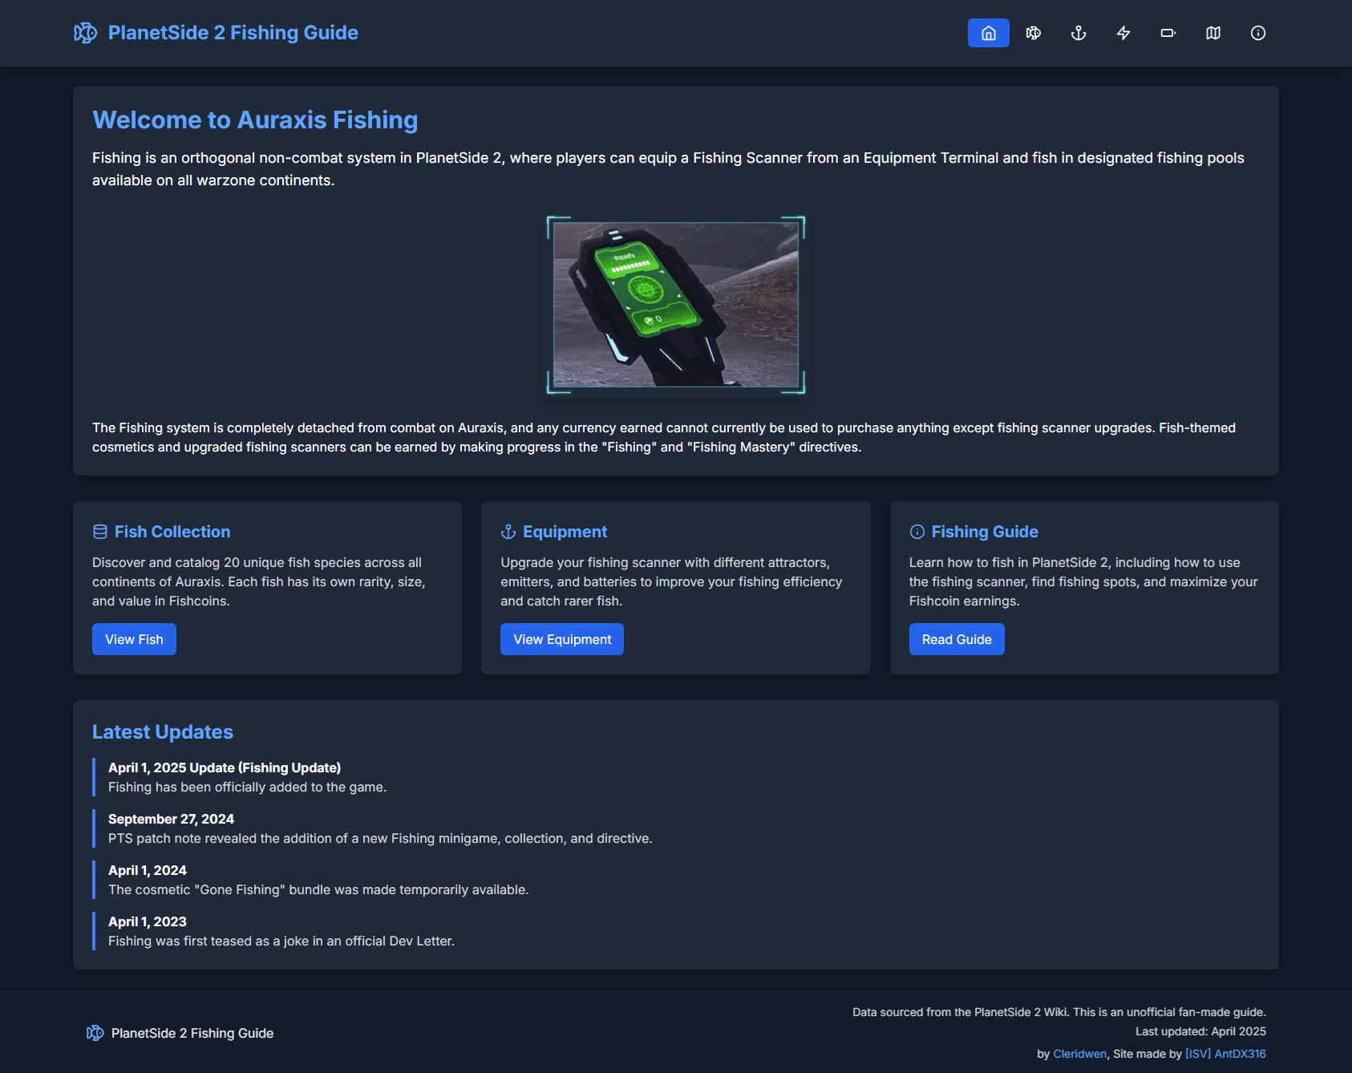Screen dimensions: 1352x1073
Task: Click the database icon beside Fish Collection
Action: click(x=99, y=531)
